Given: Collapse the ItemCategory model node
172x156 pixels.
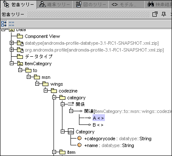Looking at the screenshot, I should [x=11, y=63].
